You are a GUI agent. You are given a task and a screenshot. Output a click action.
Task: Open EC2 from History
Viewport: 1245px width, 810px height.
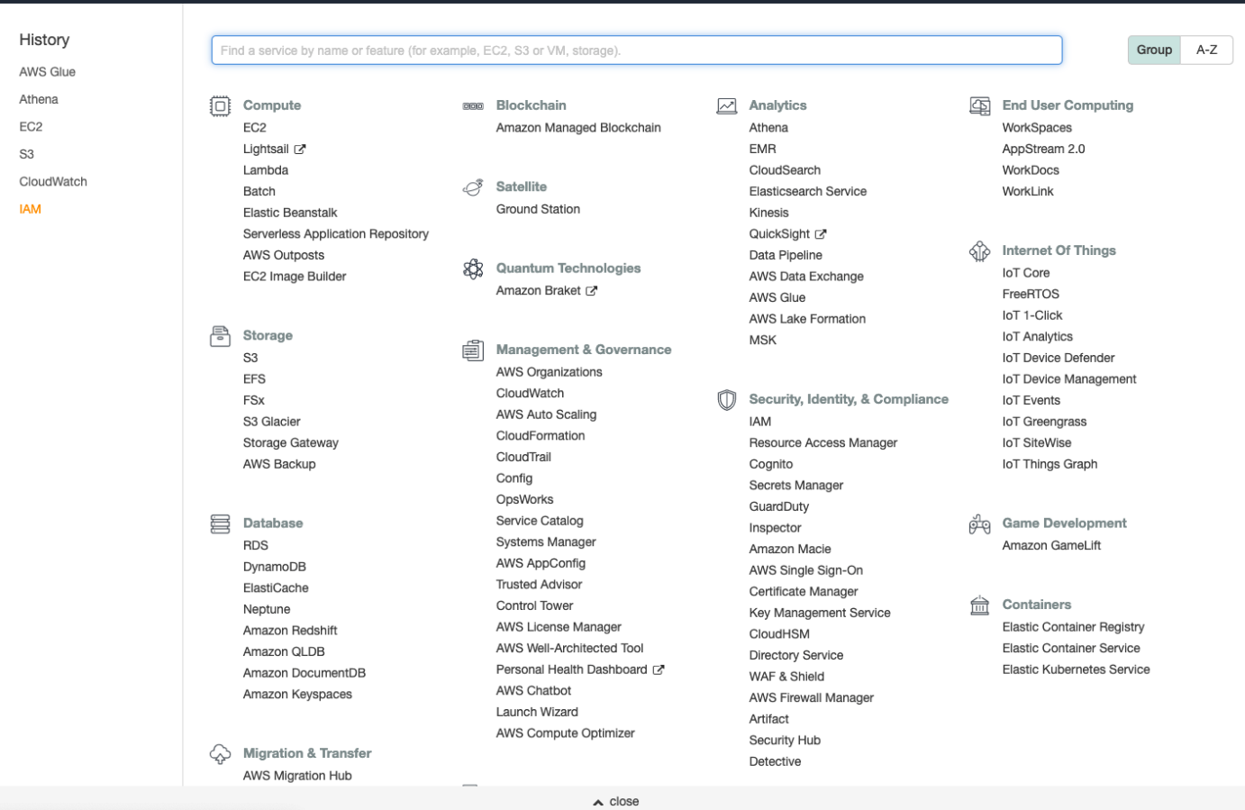31,127
